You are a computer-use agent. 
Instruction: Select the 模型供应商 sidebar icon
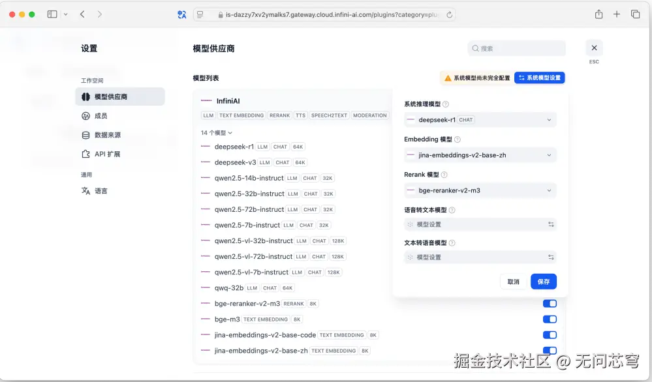coord(85,96)
